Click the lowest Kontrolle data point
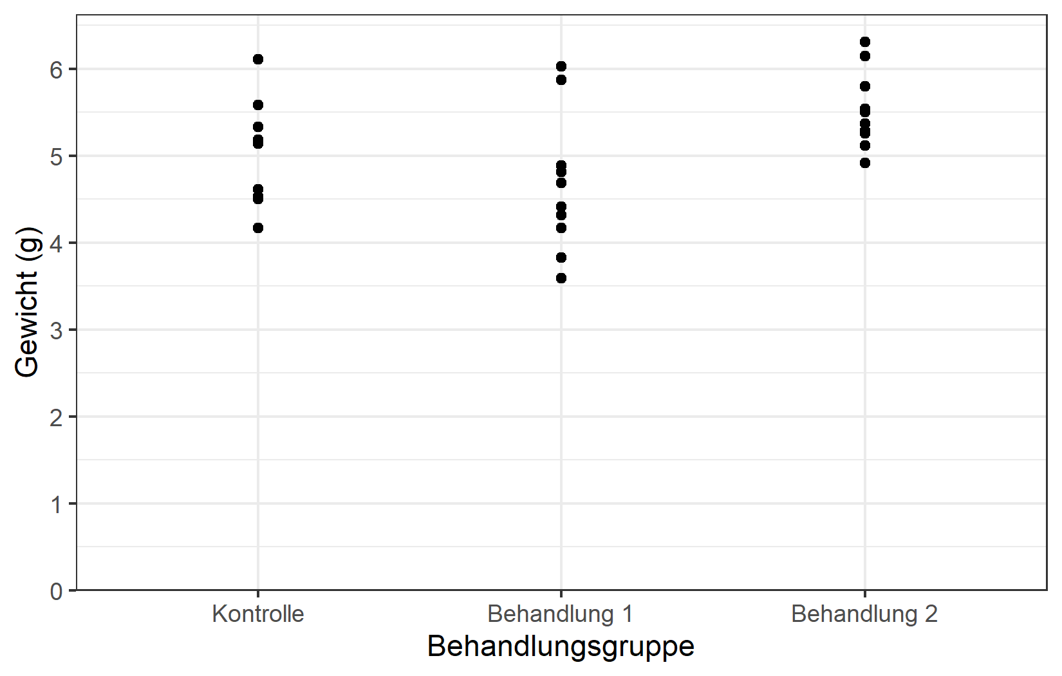Viewport: 1062px width, 676px height. click(x=258, y=228)
